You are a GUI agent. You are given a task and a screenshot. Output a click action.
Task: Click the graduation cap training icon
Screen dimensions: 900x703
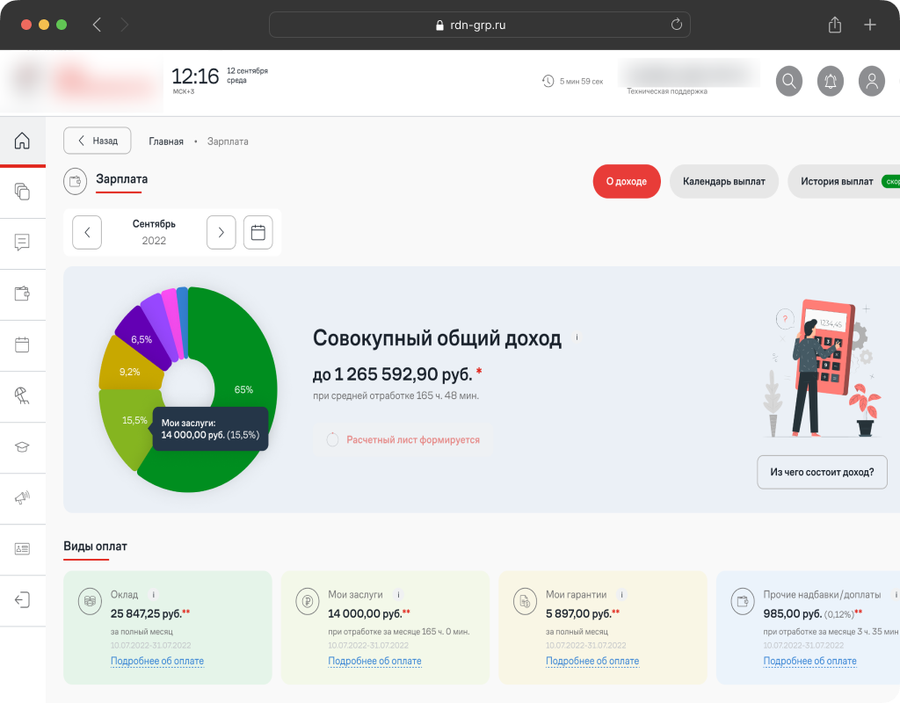pos(22,446)
